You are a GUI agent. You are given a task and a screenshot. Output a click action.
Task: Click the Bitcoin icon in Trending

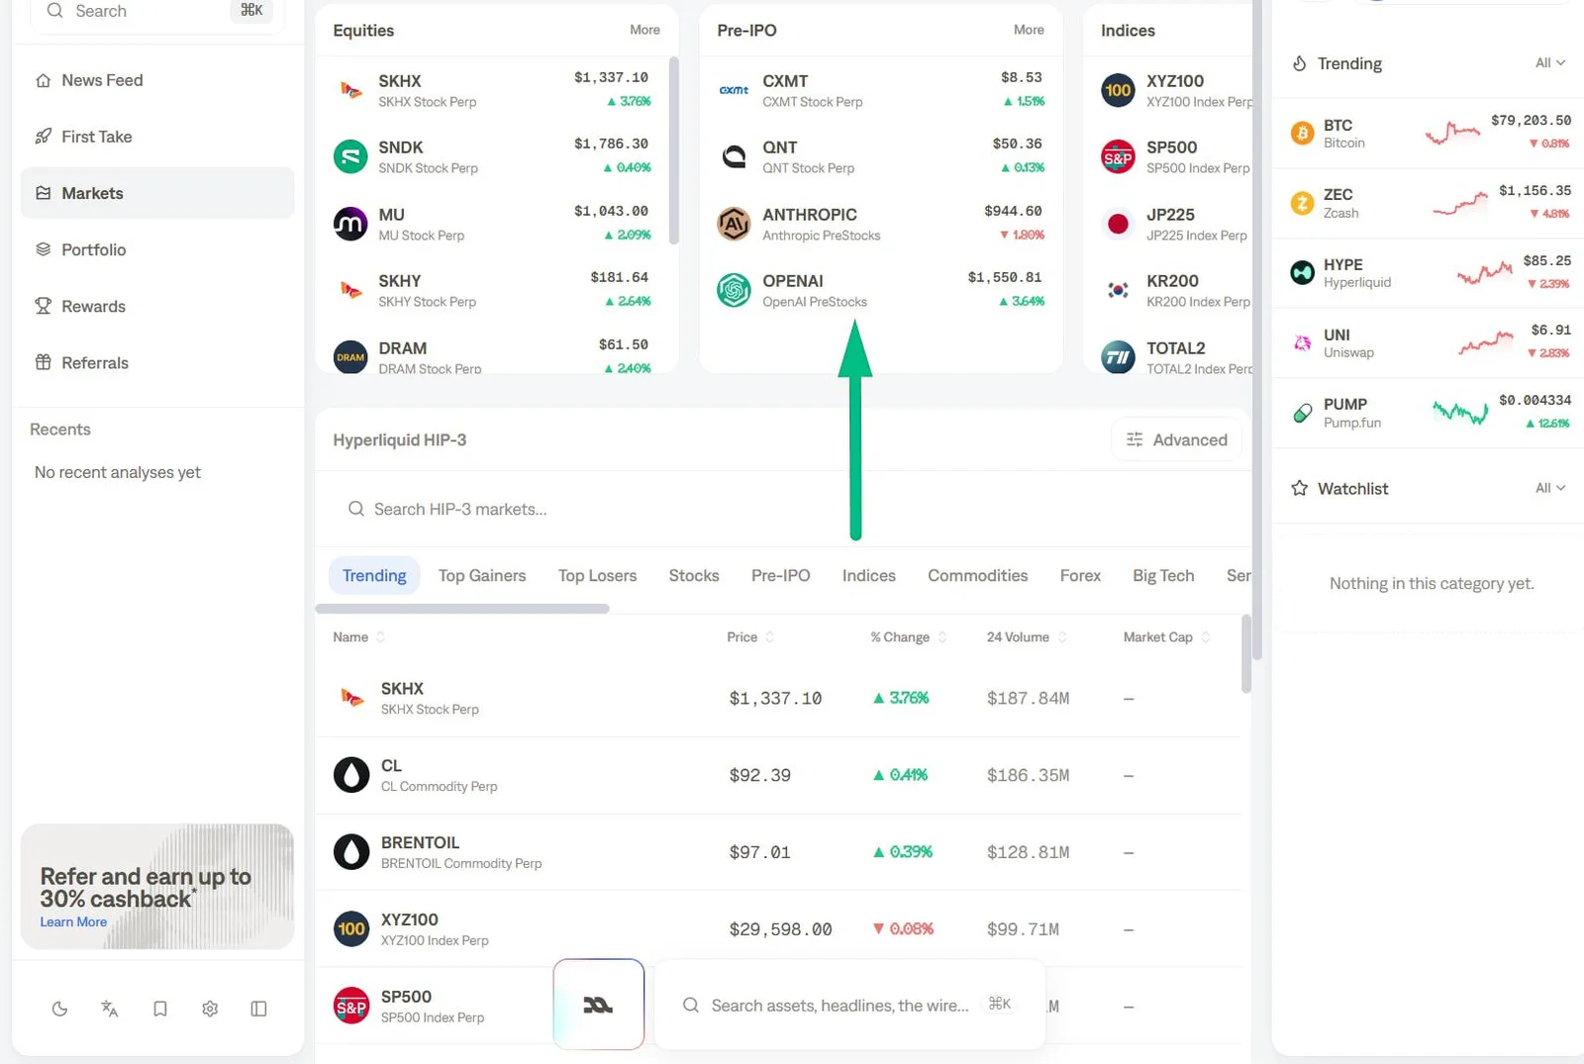point(1303,133)
